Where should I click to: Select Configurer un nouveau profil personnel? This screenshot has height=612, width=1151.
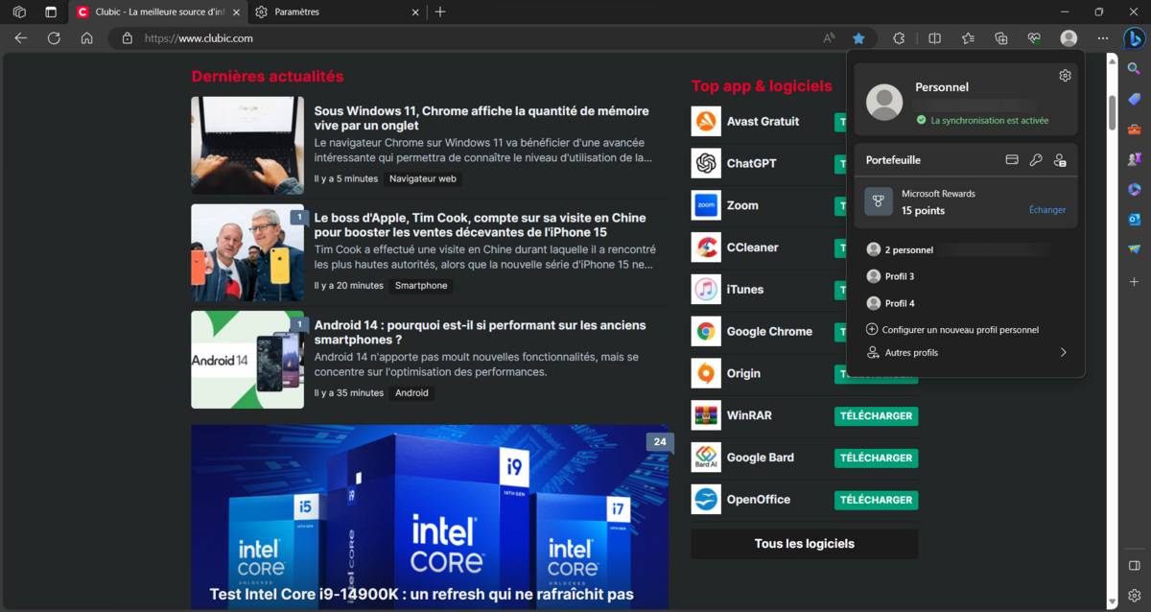click(x=967, y=329)
